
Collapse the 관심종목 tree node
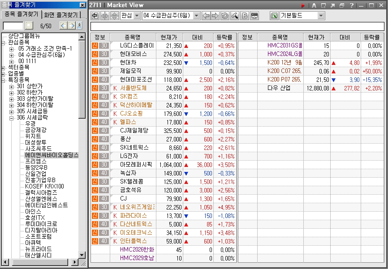3,43
